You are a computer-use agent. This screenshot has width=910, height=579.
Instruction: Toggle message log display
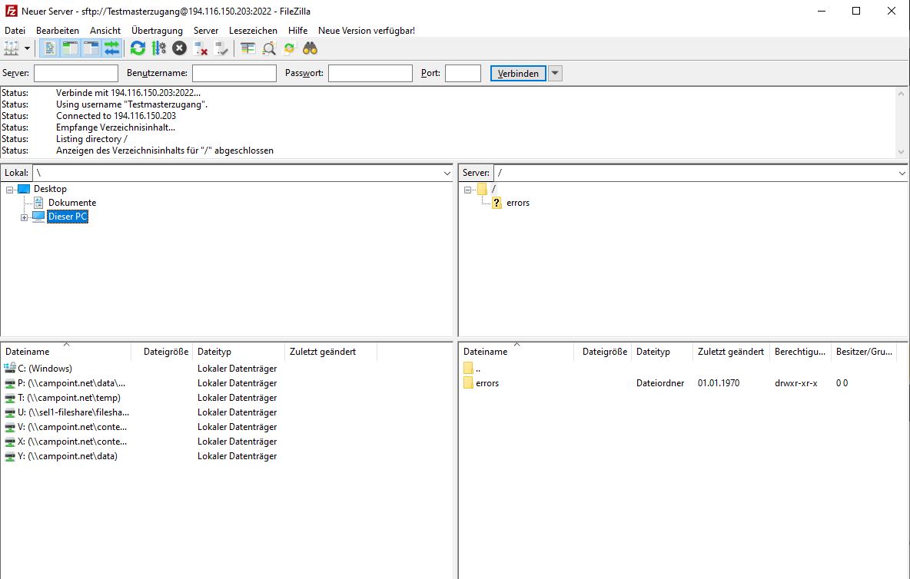[x=50, y=48]
